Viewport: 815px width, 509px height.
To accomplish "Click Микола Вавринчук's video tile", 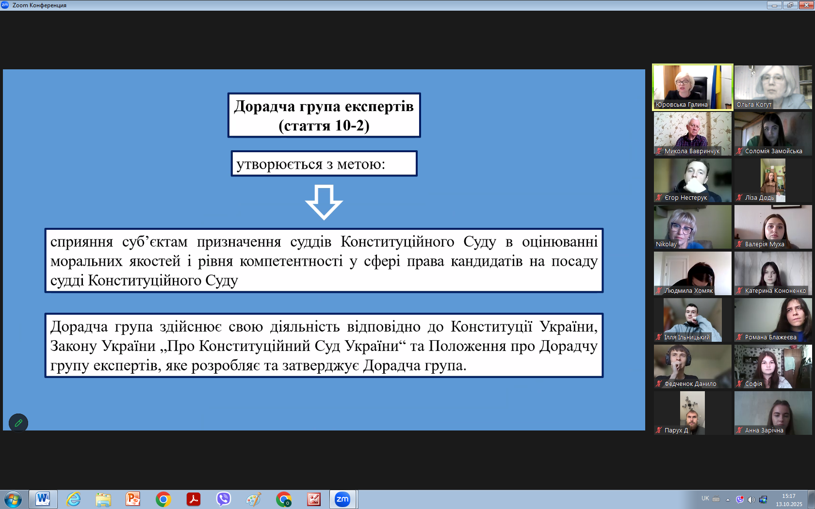I will (692, 133).
